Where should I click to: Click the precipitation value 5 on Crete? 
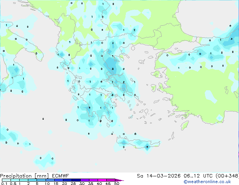[147, 147]
